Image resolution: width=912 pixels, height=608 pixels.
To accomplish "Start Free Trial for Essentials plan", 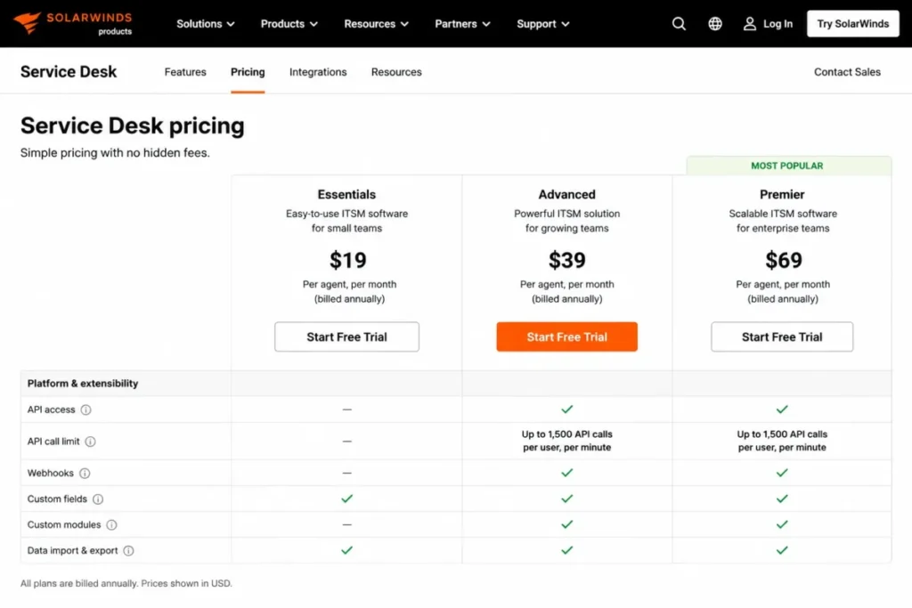I will pyautogui.click(x=346, y=337).
